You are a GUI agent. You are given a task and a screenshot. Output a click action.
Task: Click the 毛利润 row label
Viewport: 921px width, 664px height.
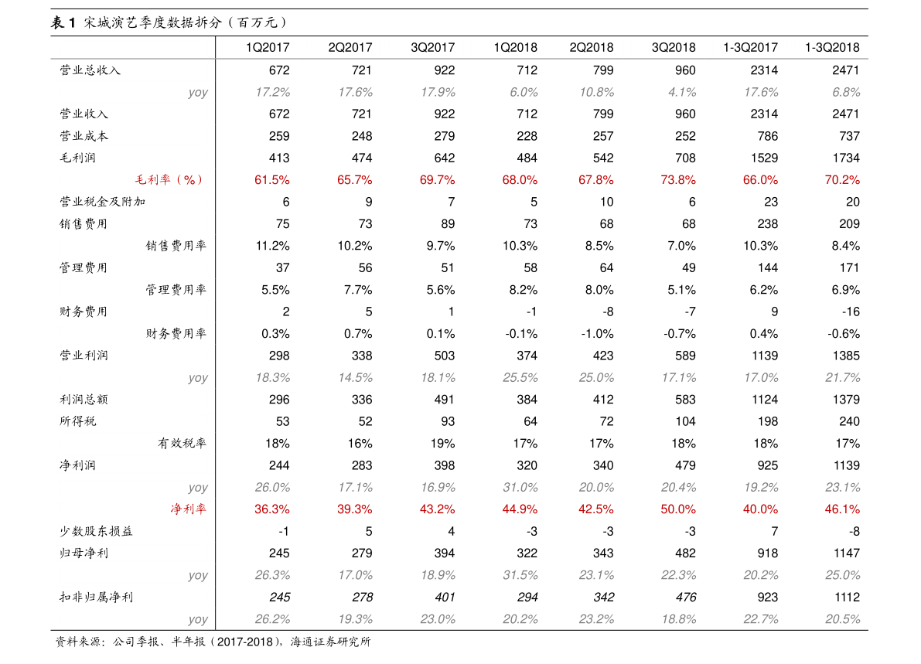pos(77,158)
